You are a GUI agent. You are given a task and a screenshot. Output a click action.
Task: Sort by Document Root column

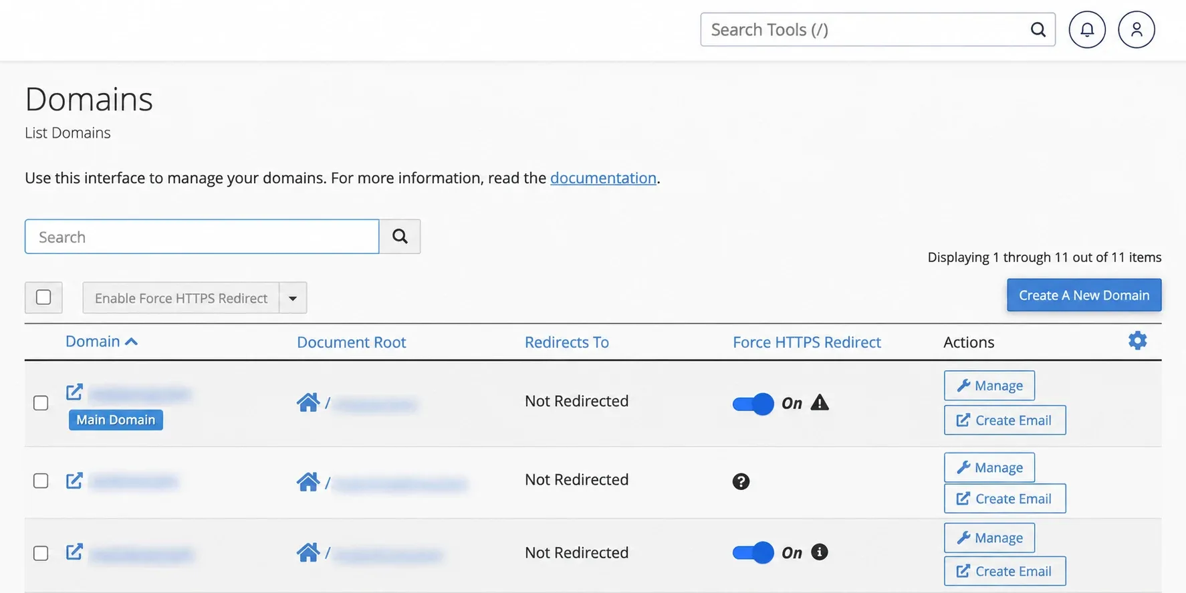(352, 342)
